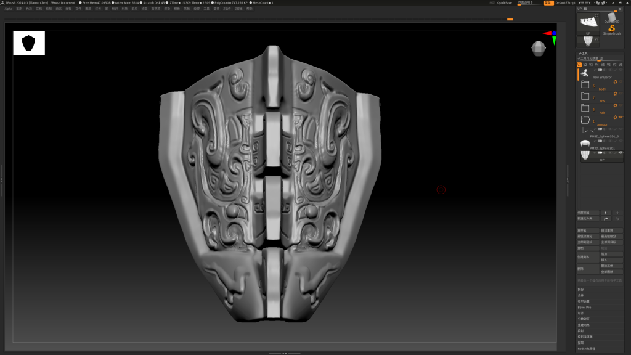The width and height of the screenshot is (631, 355).
Task: Toggle visibility eye of armour folder
Action: [x=621, y=117]
